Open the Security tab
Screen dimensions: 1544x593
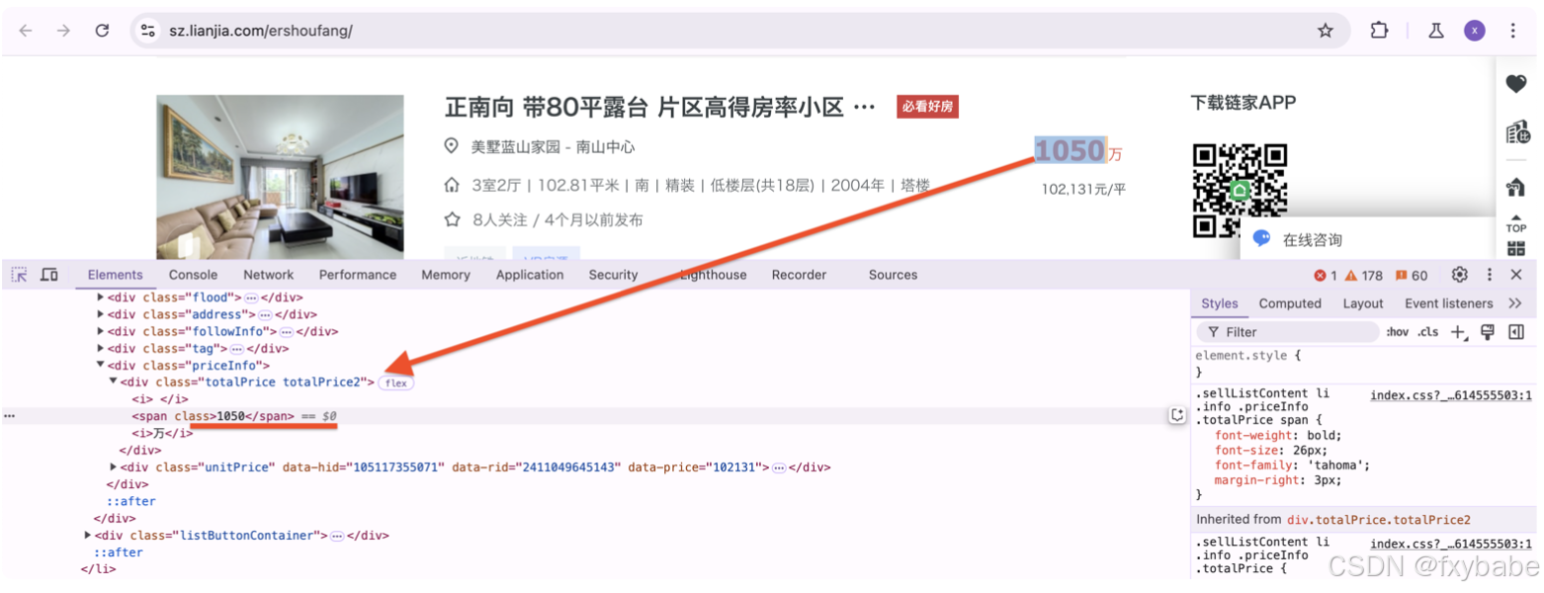pyautogui.click(x=613, y=275)
